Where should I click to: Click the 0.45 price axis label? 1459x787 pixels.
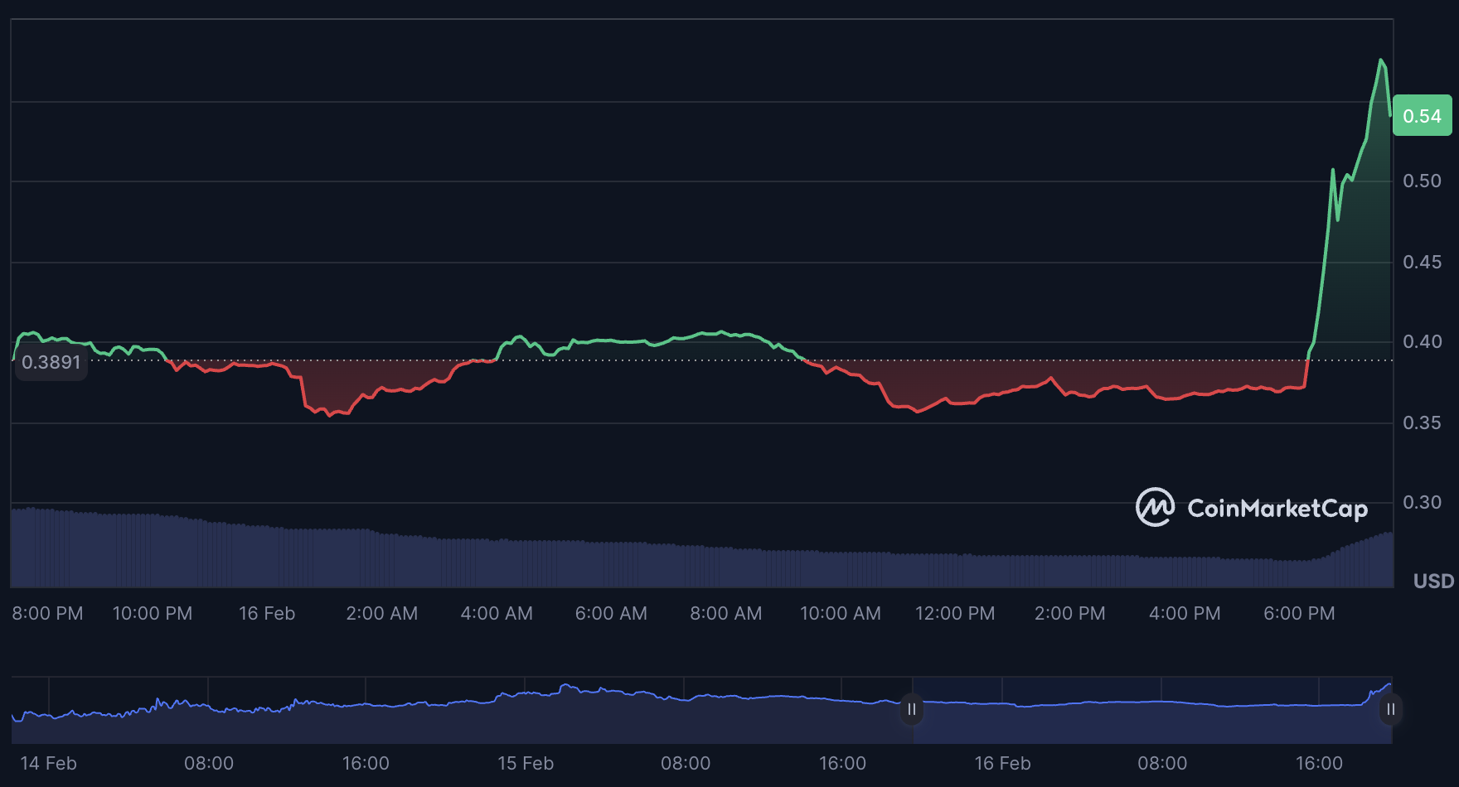point(1422,262)
